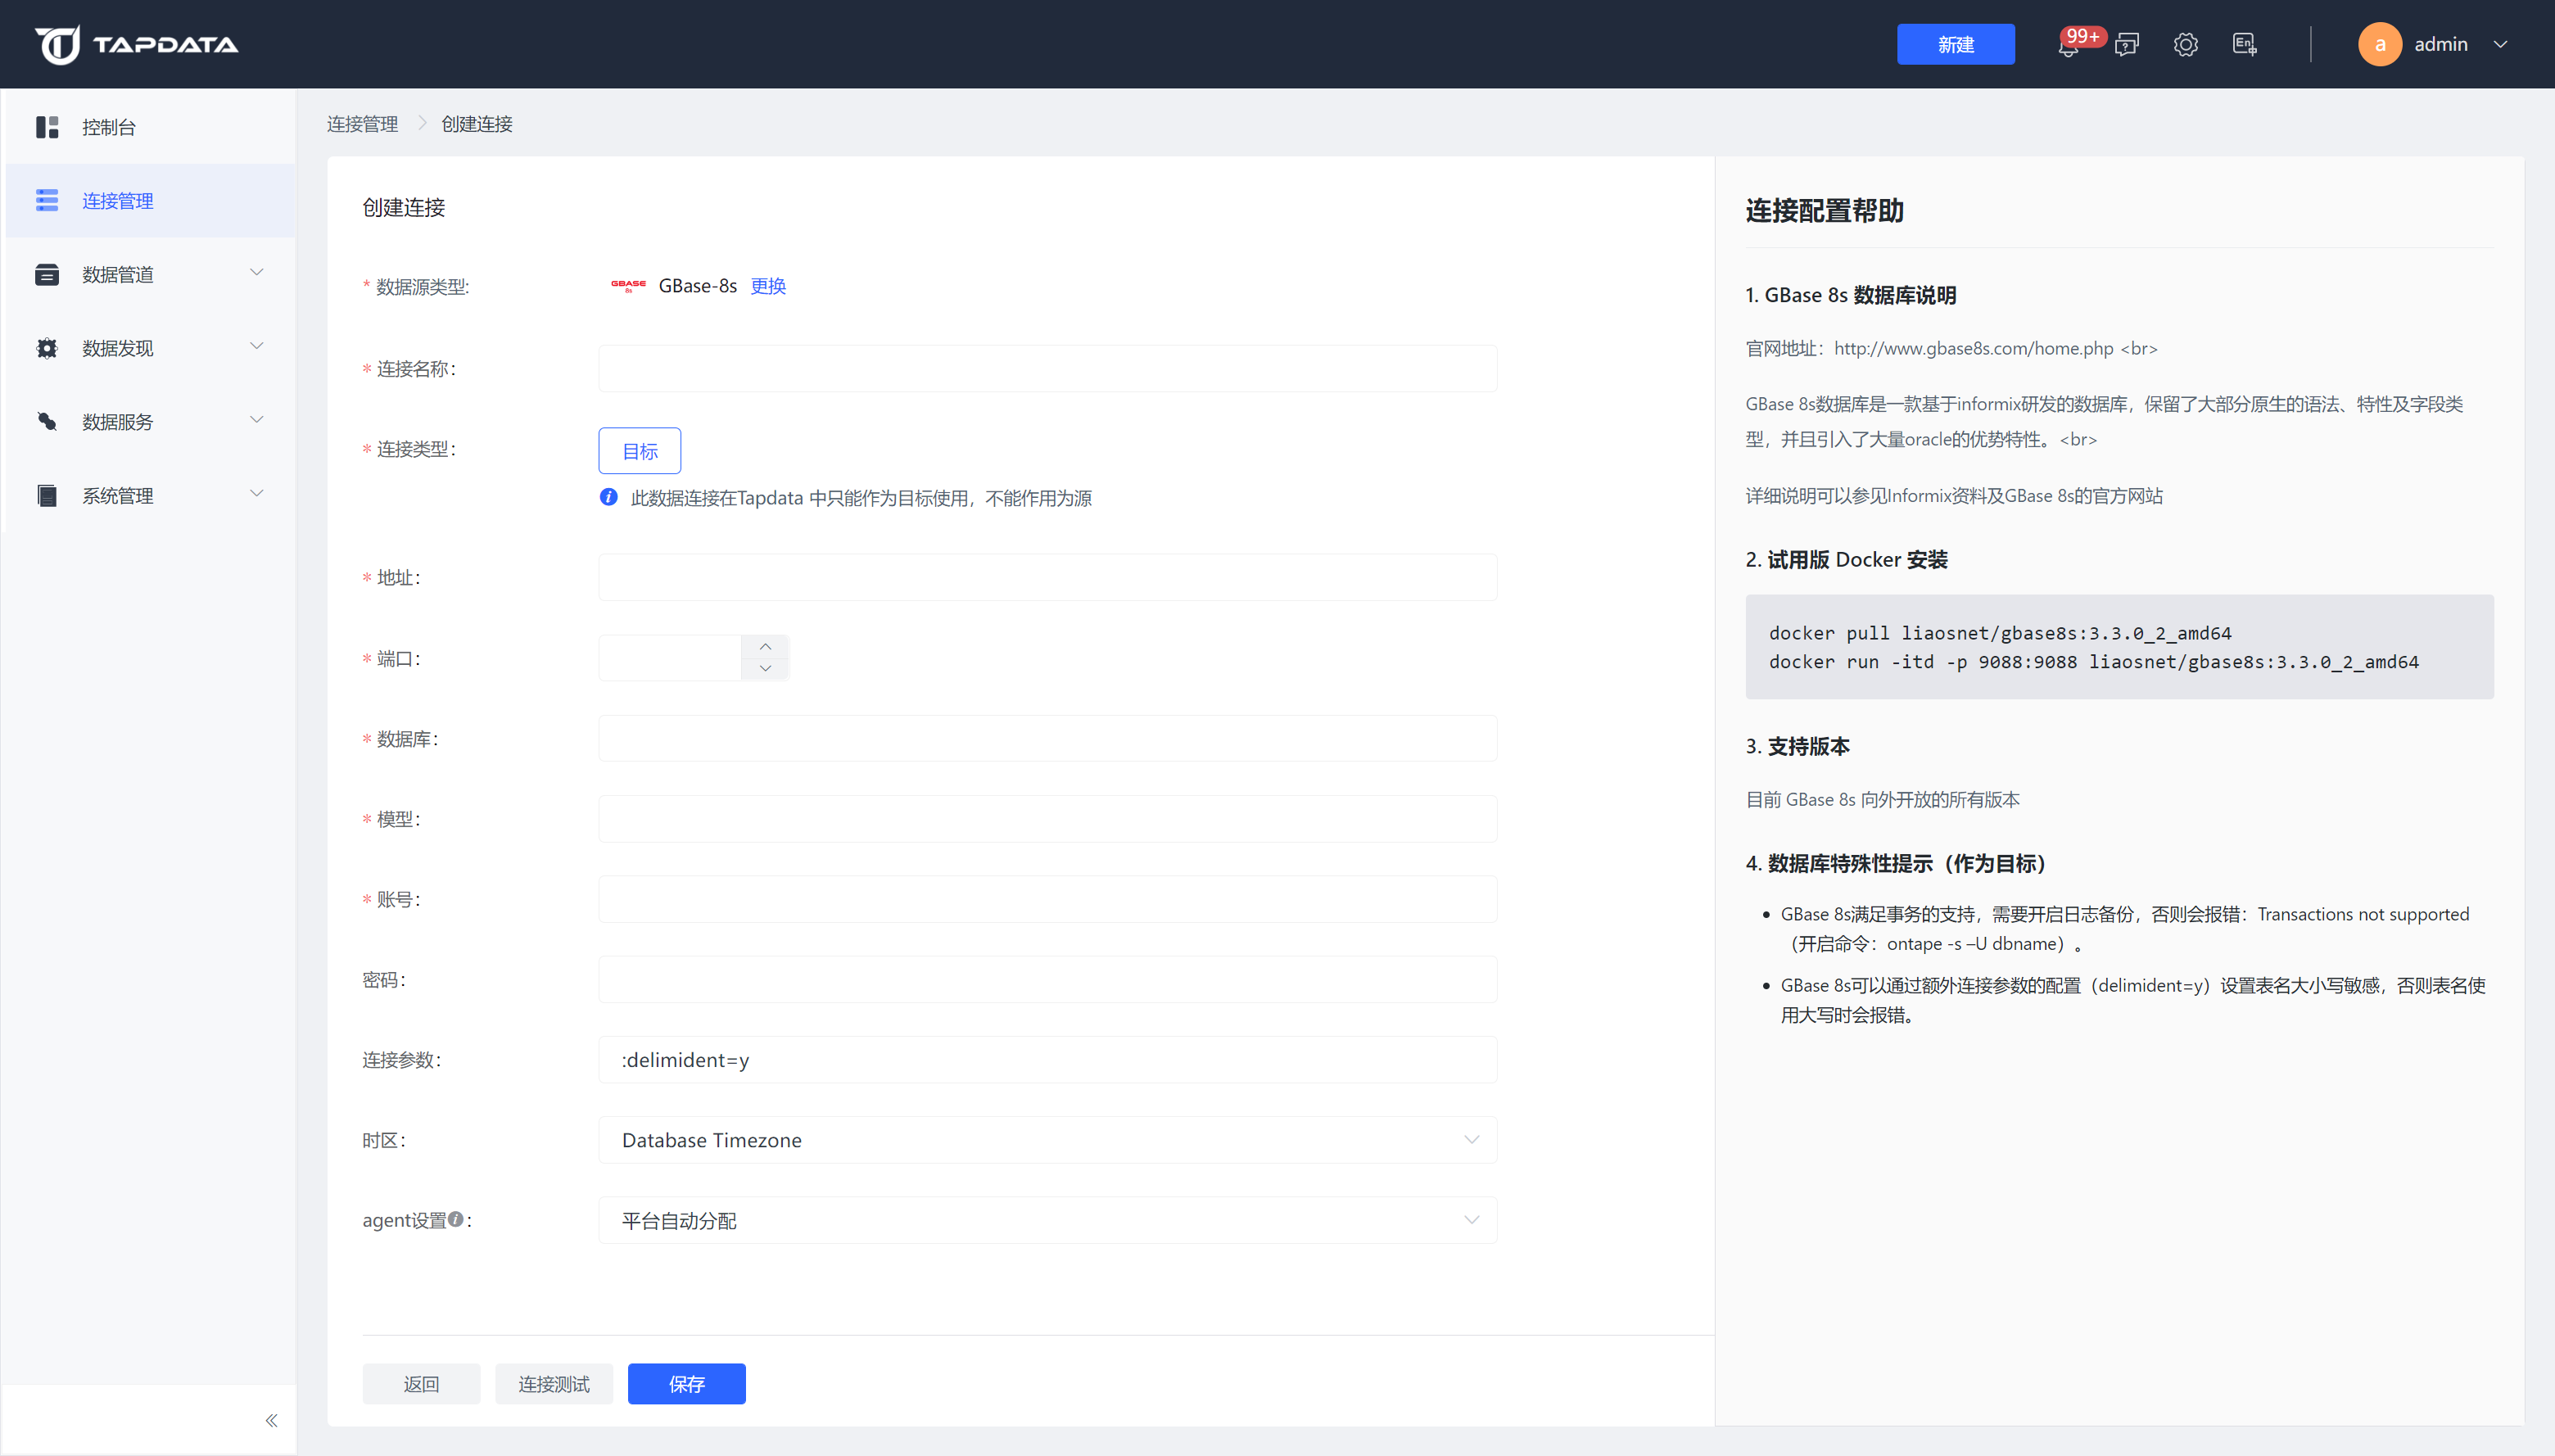Screen dimensions: 2555x1456
Task: Decrease the port number with down arrow
Action: (765, 669)
